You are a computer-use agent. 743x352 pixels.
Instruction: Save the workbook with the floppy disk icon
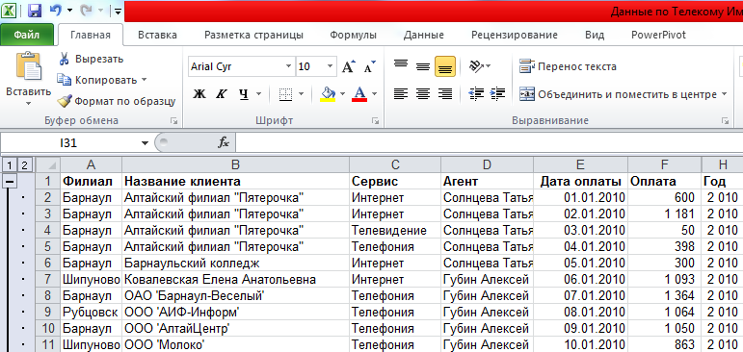[34, 11]
